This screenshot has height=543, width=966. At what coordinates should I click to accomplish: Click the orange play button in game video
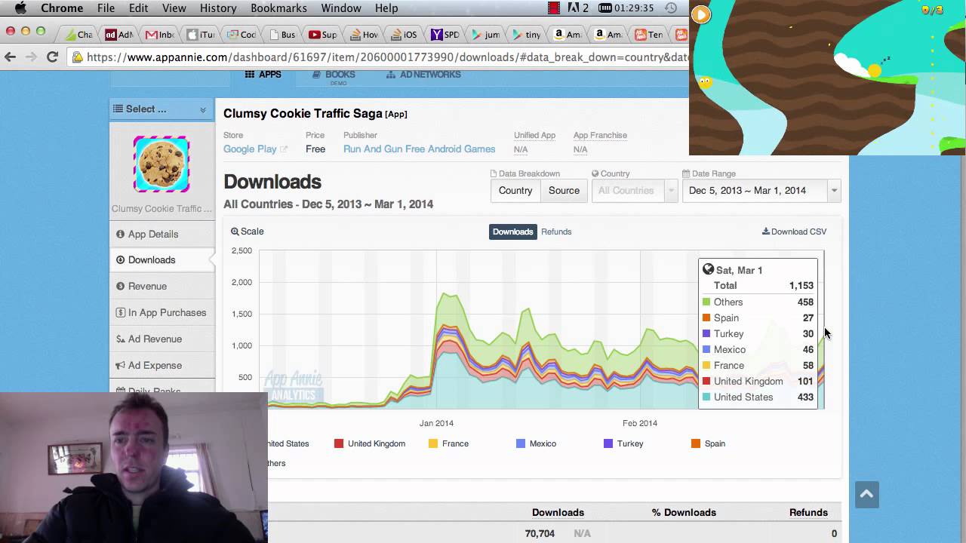click(x=701, y=14)
